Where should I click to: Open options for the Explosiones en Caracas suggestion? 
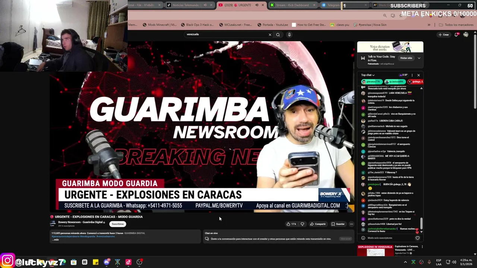(422, 247)
